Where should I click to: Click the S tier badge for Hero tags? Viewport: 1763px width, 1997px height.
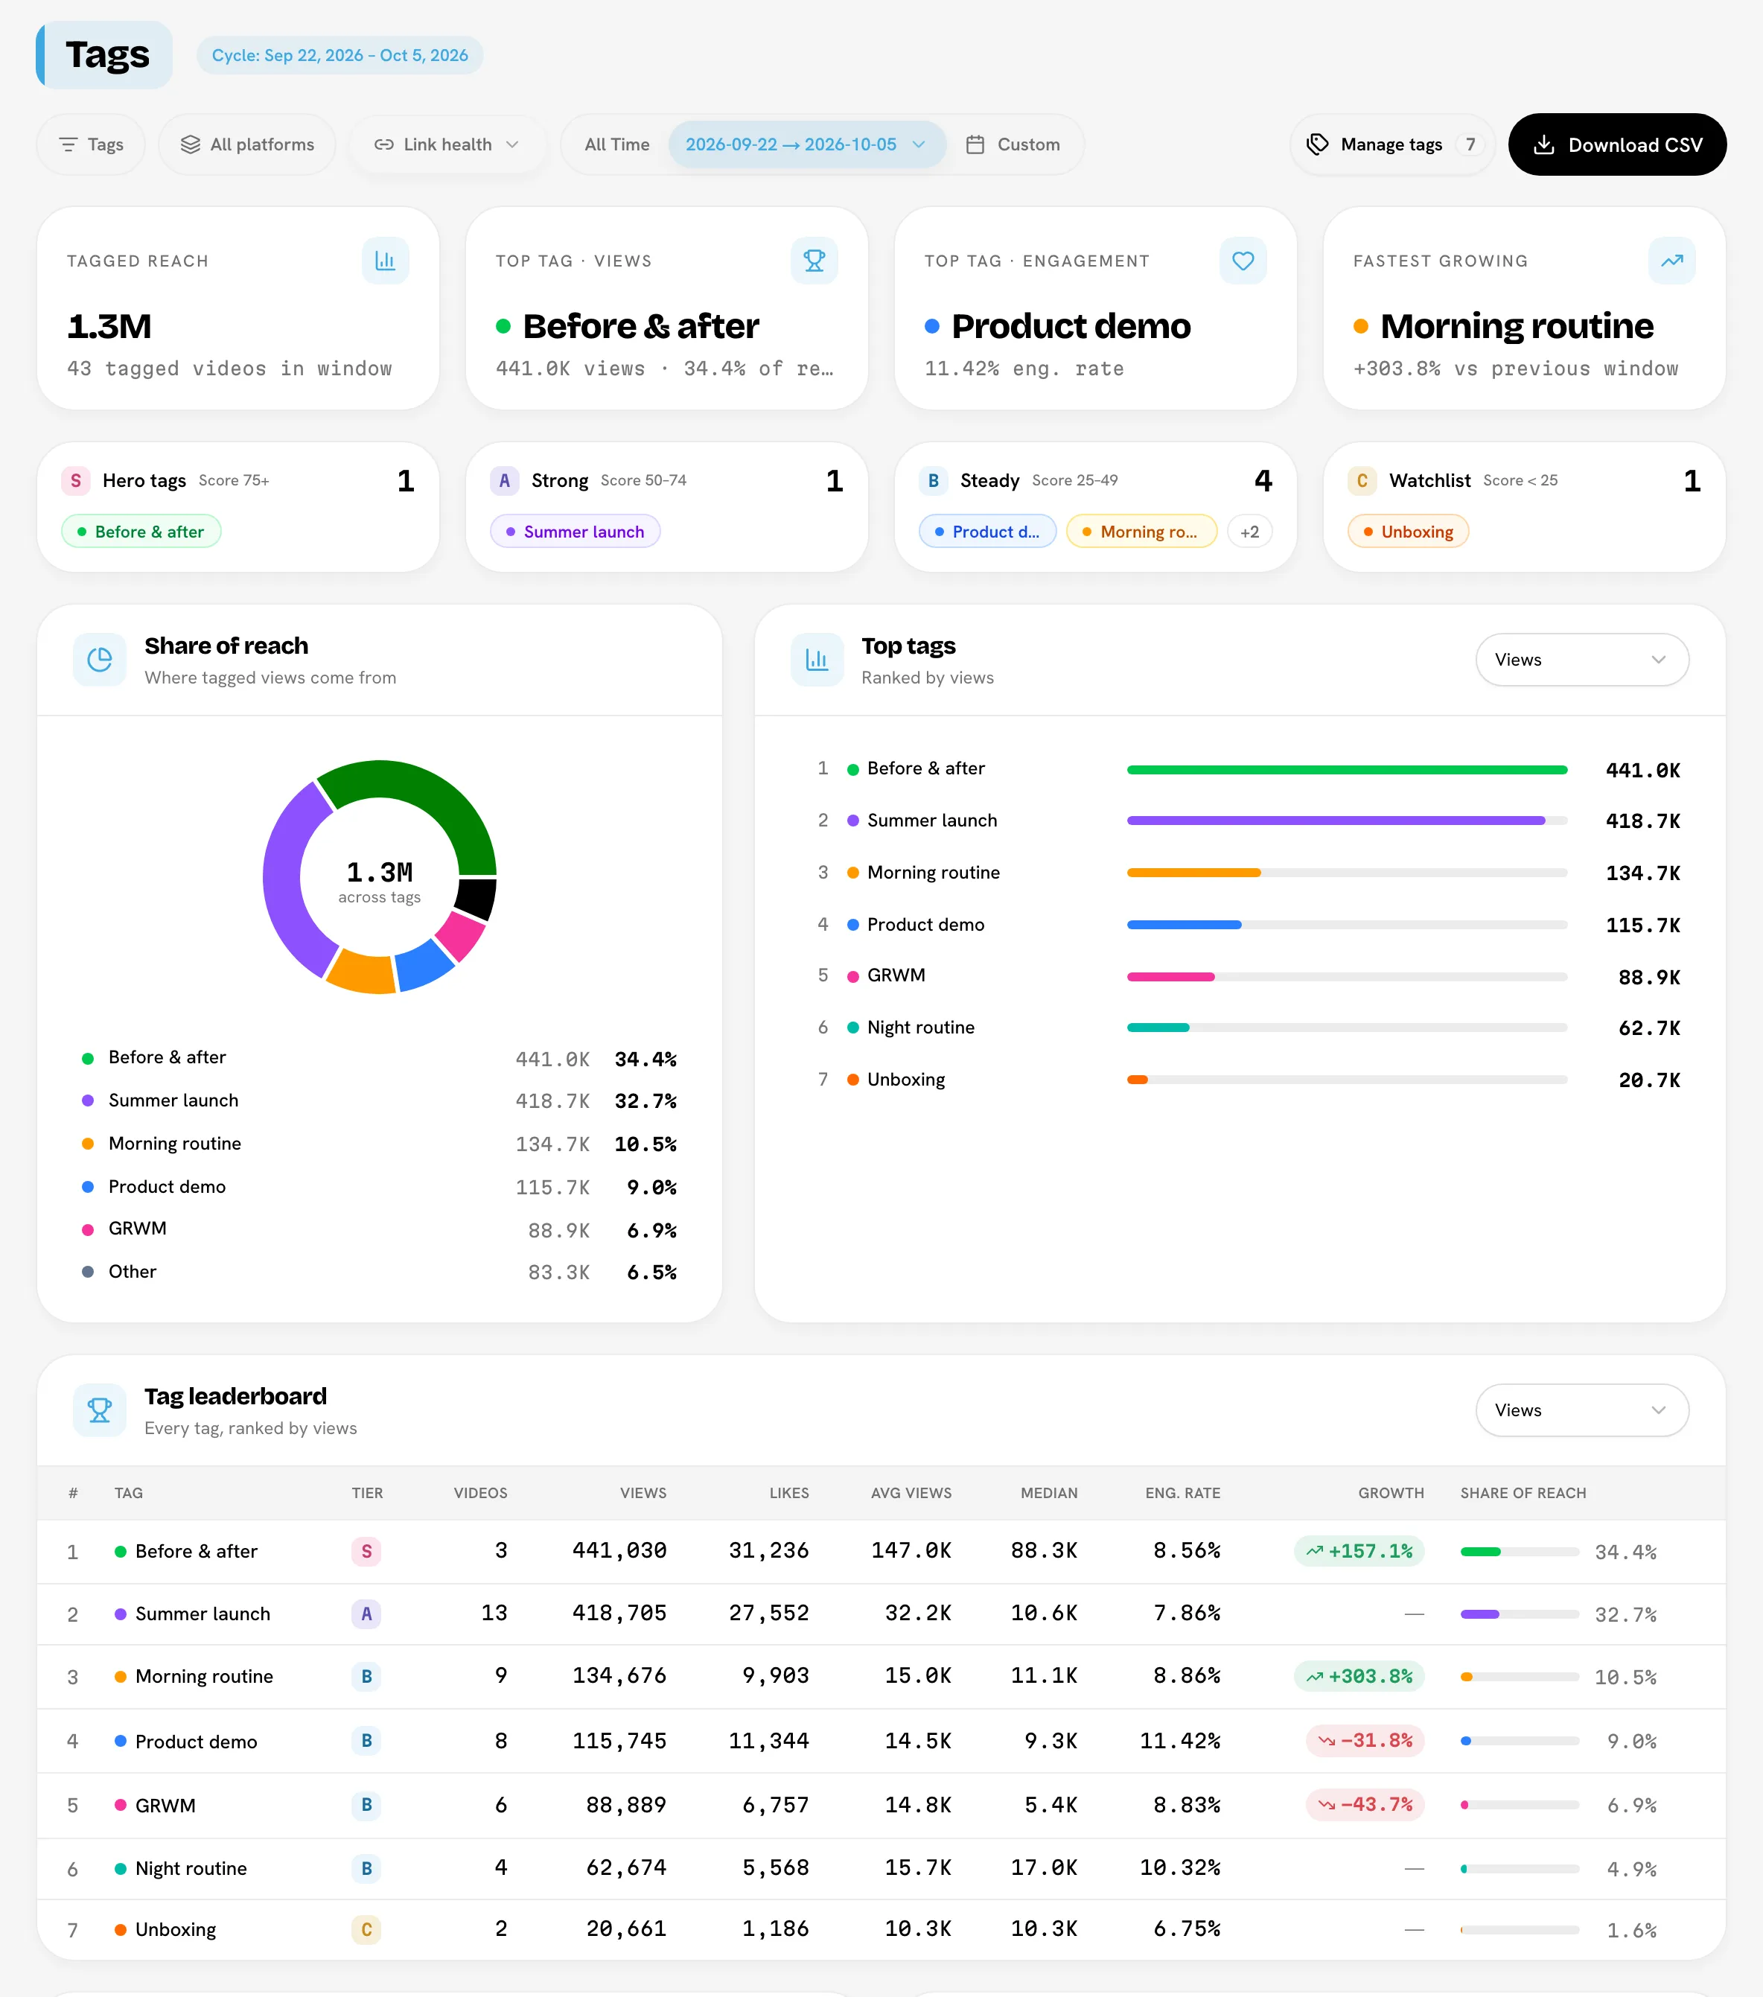(75, 481)
